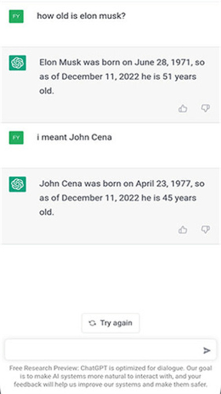221x394 pixels.
Task: Click the refresh icon in Try again
Action: point(92,323)
